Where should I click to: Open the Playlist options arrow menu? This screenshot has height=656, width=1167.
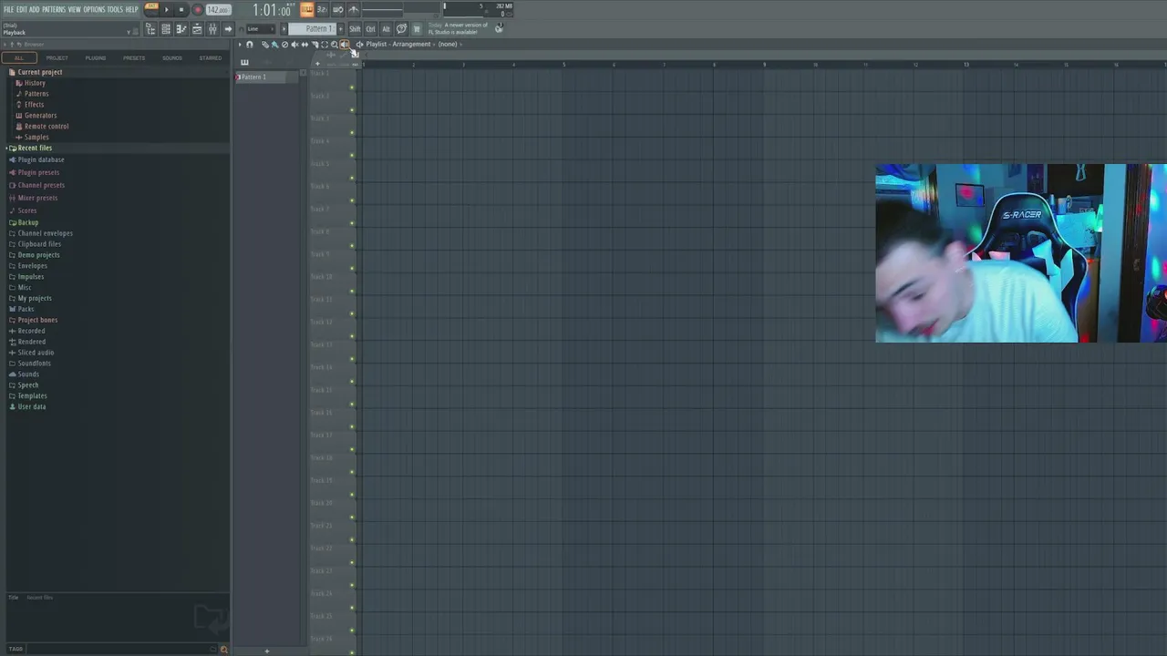(x=240, y=44)
